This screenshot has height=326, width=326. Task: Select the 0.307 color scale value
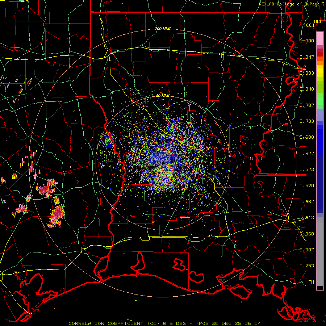pyautogui.click(x=307, y=250)
